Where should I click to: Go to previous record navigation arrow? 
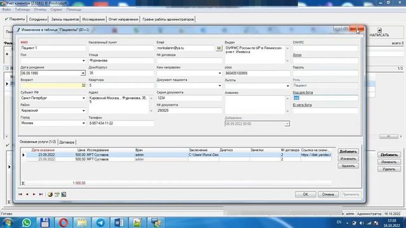click(27, 194)
